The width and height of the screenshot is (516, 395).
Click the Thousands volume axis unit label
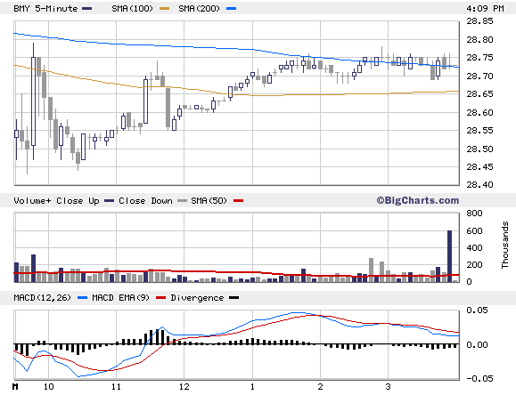click(505, 245)
